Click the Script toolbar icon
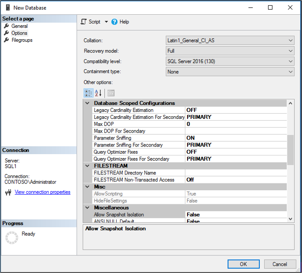 pos(84,22)
